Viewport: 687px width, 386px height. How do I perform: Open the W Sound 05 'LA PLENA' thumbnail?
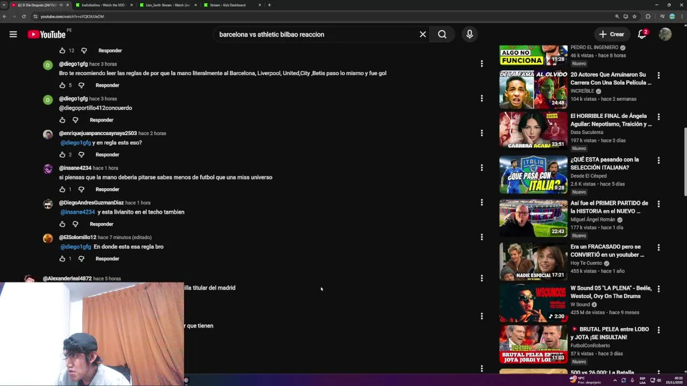[x=533, y=303]
